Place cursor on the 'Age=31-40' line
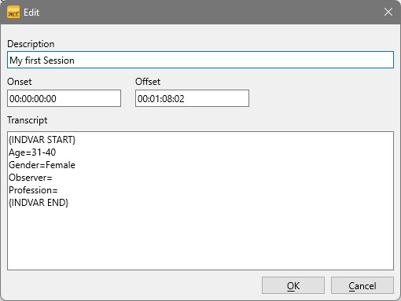This screenshot has width=401, height=301. [32, 152]
